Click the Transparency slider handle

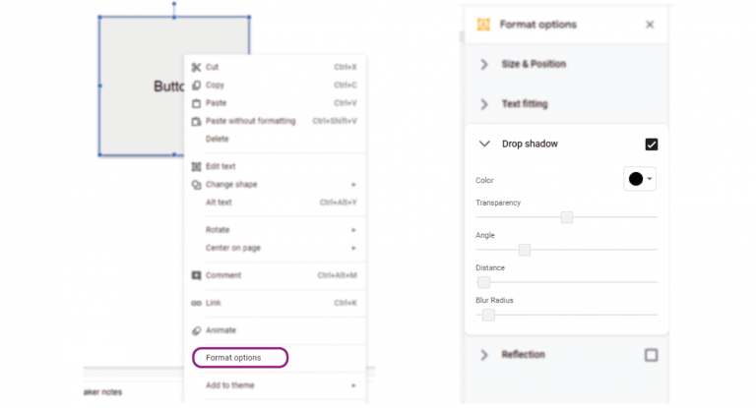(567, 217)
